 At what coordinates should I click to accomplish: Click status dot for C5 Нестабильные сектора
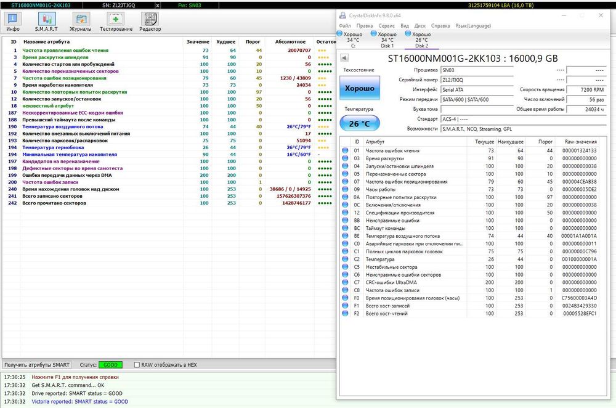pyautogui.click(x=345, y=267)
